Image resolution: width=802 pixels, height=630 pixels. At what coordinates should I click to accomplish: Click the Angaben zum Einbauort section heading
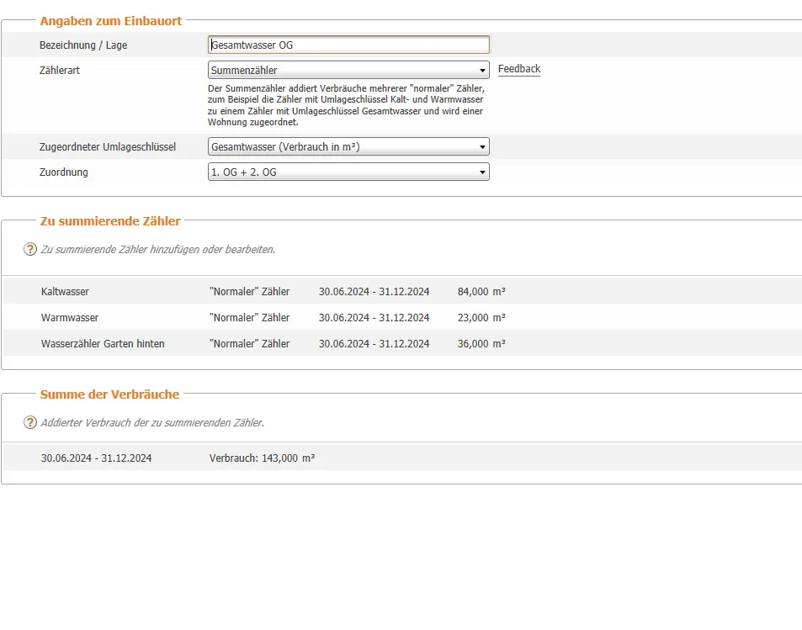coord(110,21)
